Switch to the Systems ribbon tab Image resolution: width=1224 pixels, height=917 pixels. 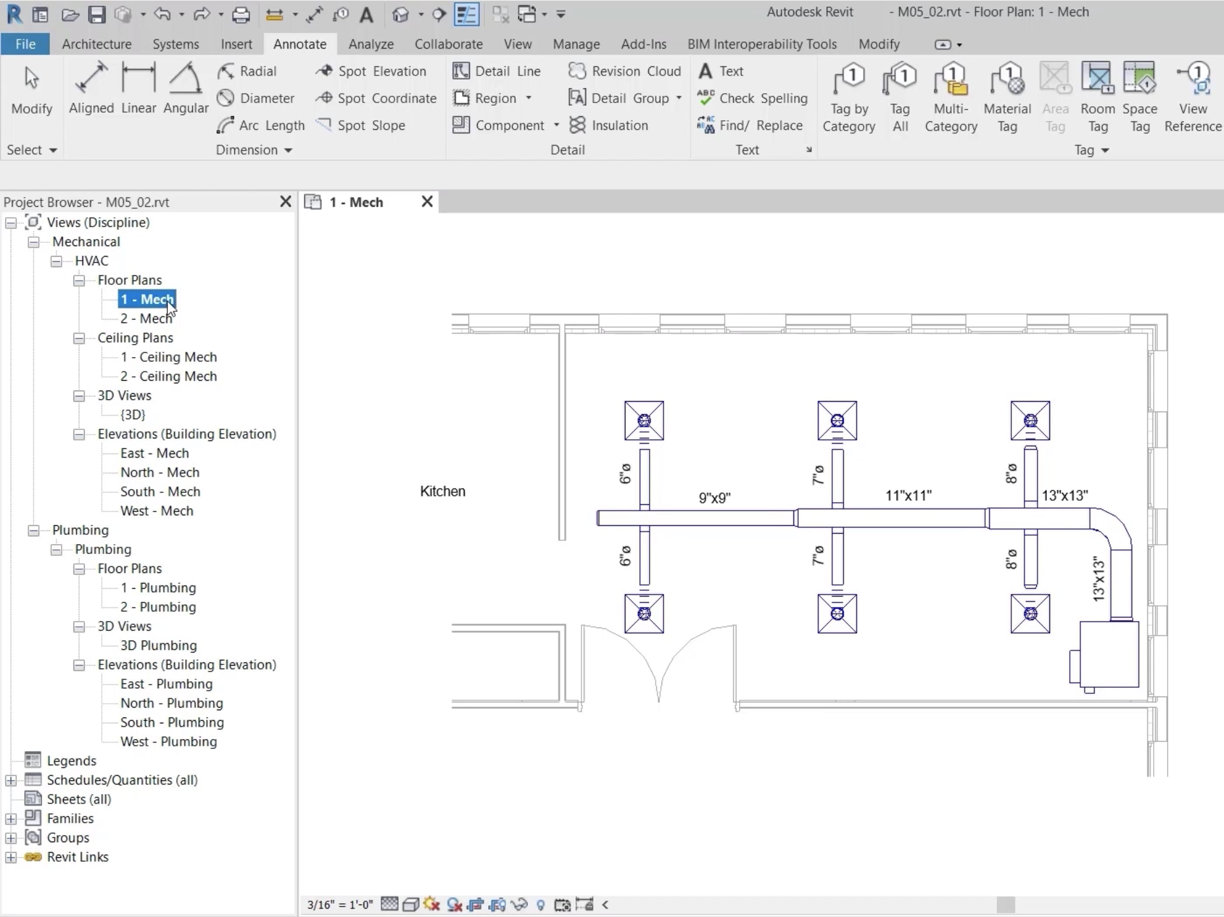click(x=175, y=44)
